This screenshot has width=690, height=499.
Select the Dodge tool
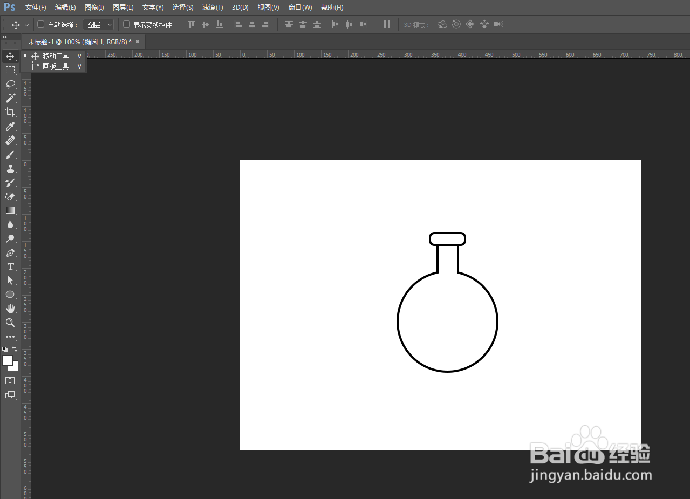tap(10, 238)
